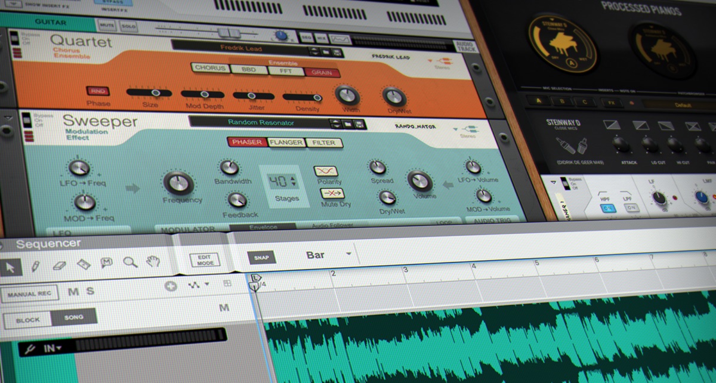The height and width of the screenshot is (383, 716).
Task: Change Stages value with stepper arrows
Action: click(x=293, y=181)
